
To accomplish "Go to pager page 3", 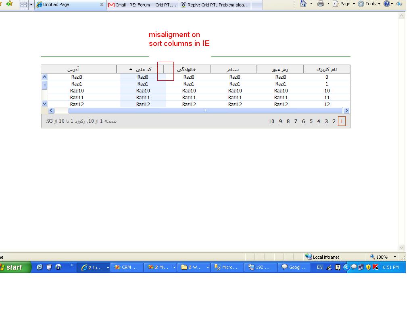I will (x=326, y=121).
